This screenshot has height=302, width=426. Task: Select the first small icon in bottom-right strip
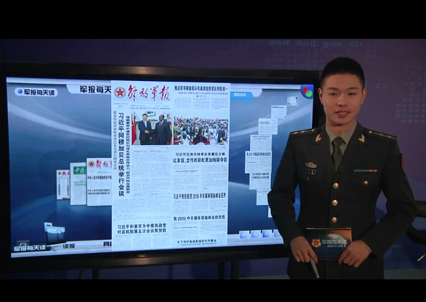245,235
